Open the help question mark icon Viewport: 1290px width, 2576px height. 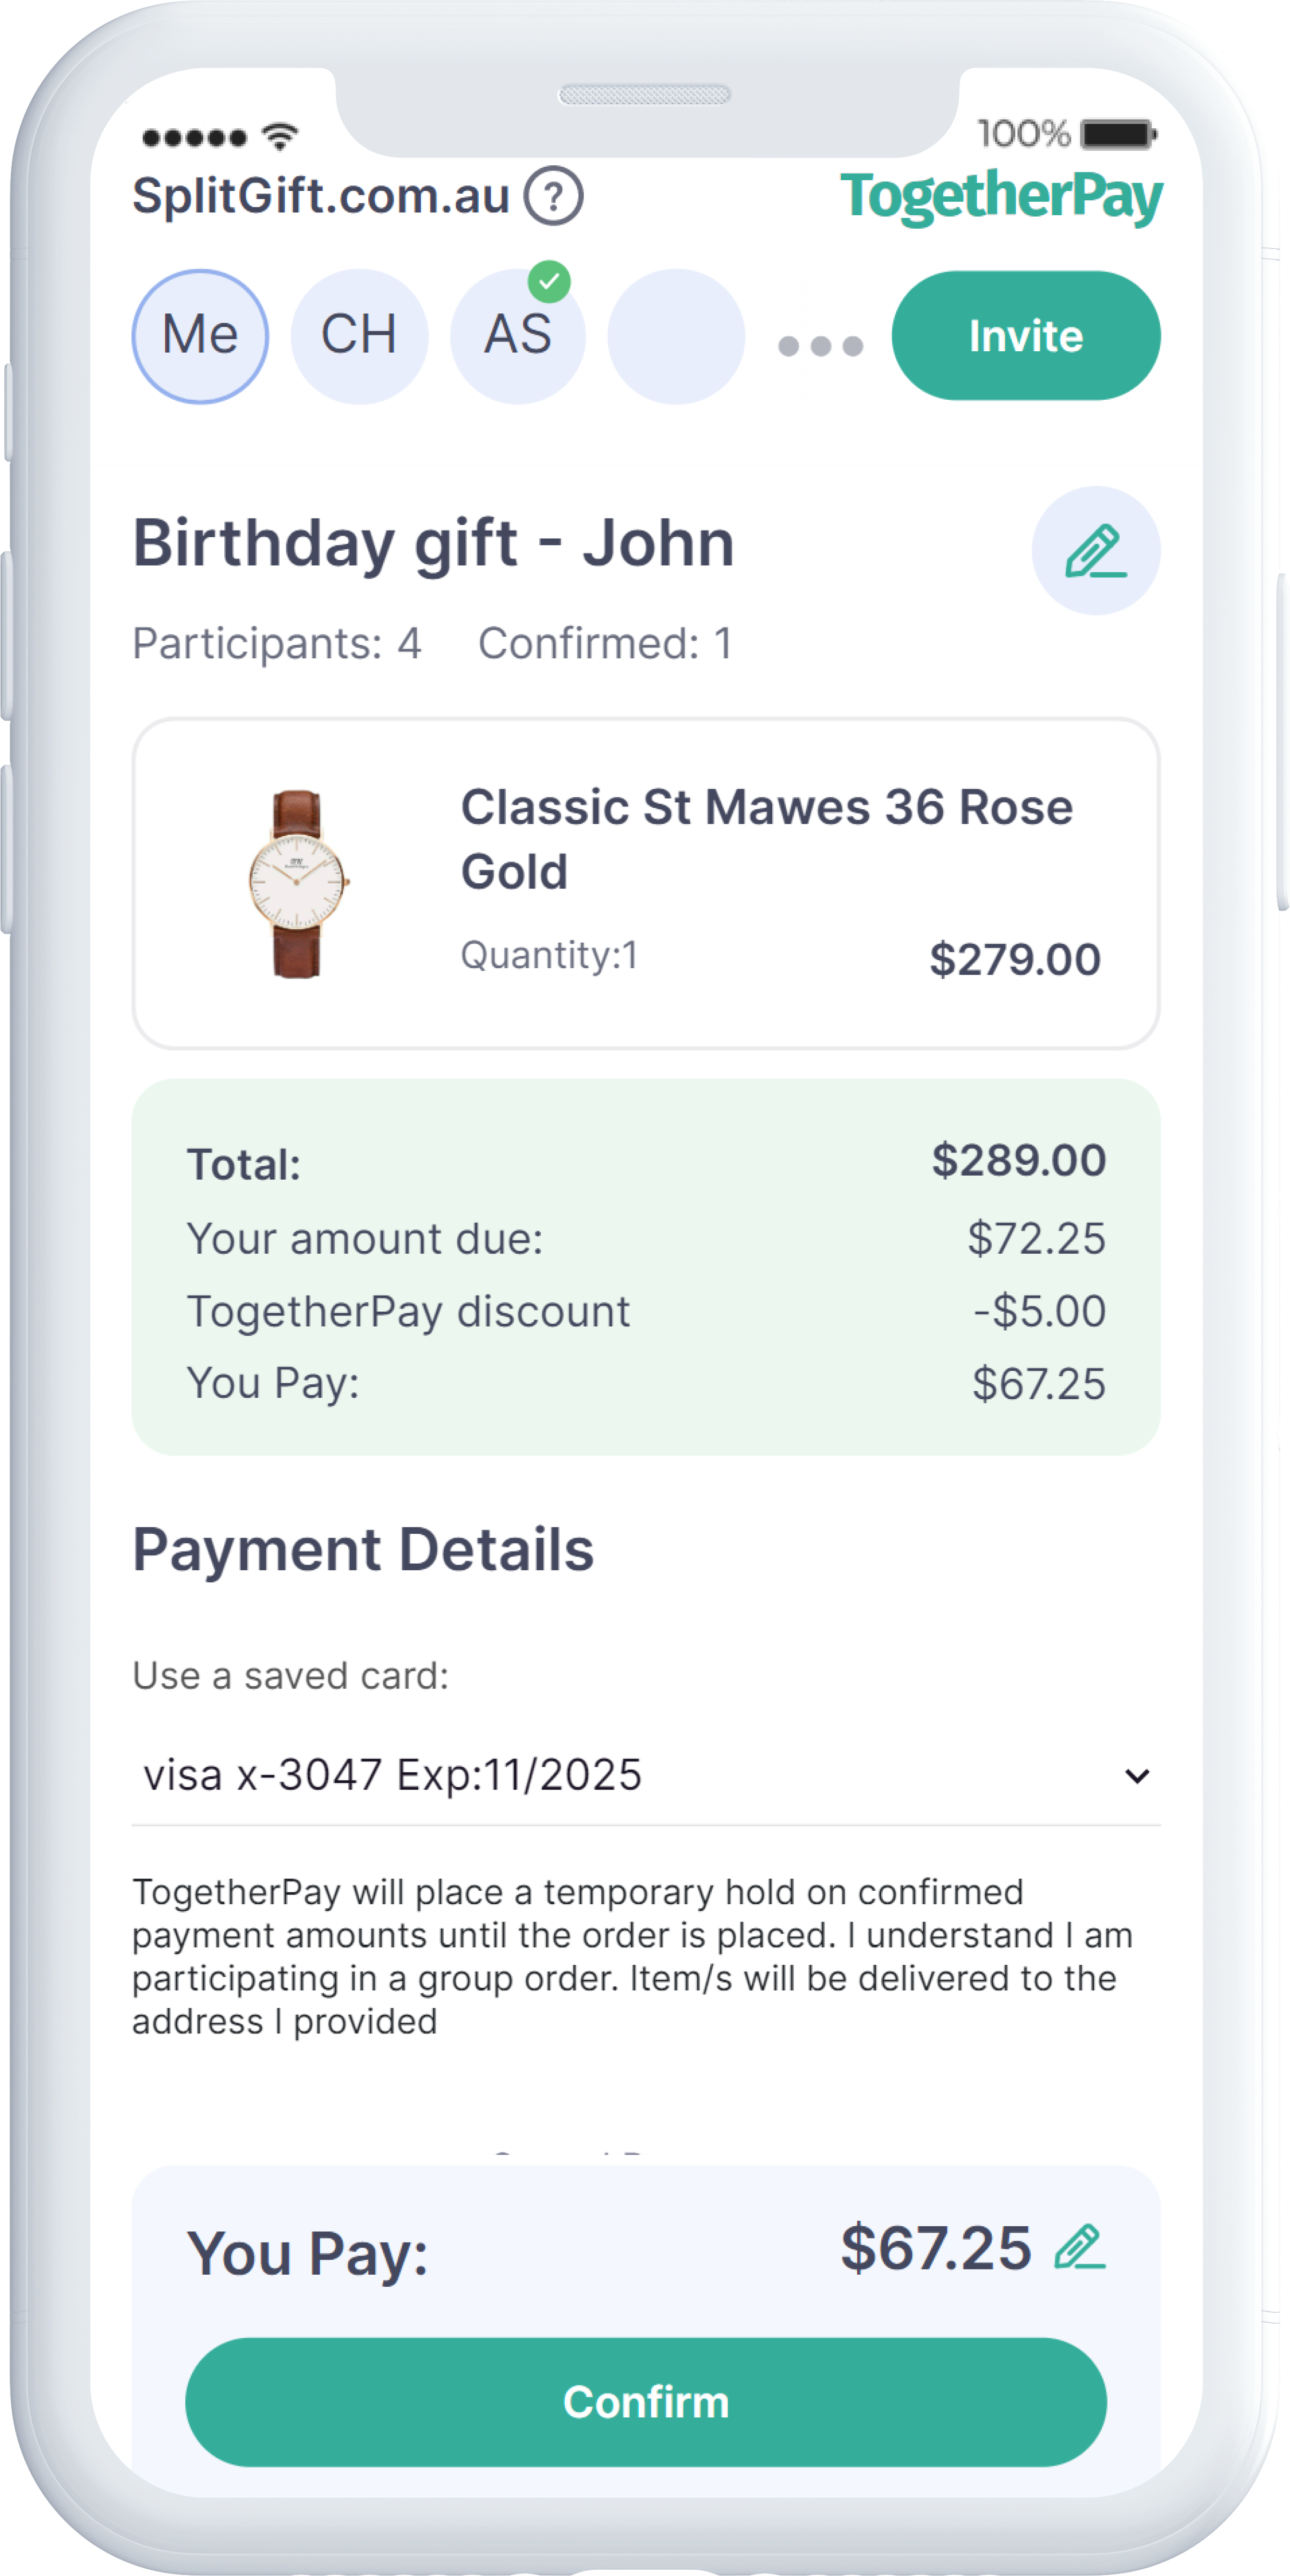coord(554,196)
